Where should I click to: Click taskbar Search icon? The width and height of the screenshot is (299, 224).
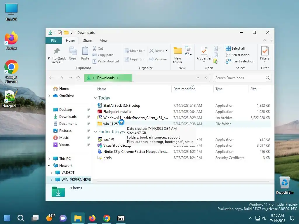(x=21, y=218)
